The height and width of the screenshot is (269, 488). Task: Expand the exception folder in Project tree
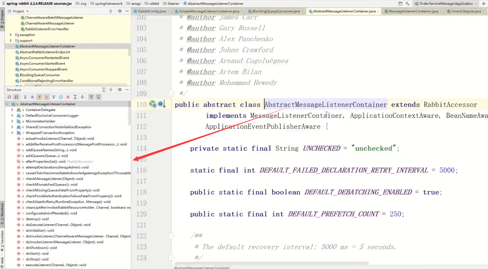[x=10, y=35]
